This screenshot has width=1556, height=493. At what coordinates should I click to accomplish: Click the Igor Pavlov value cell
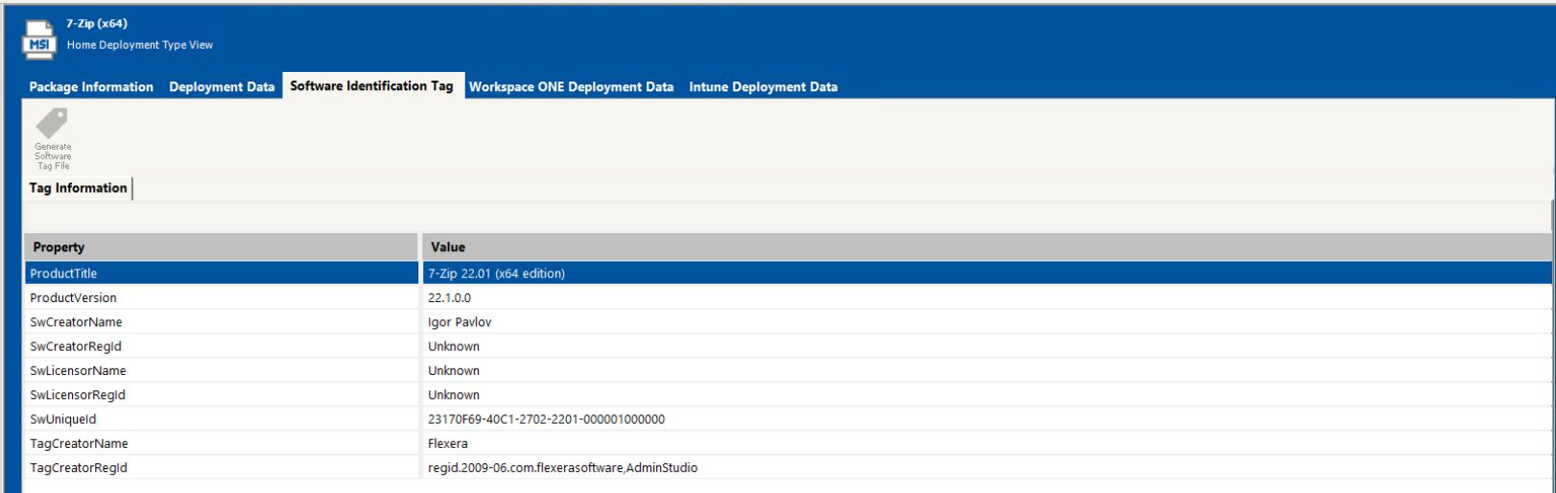(460, 322)
